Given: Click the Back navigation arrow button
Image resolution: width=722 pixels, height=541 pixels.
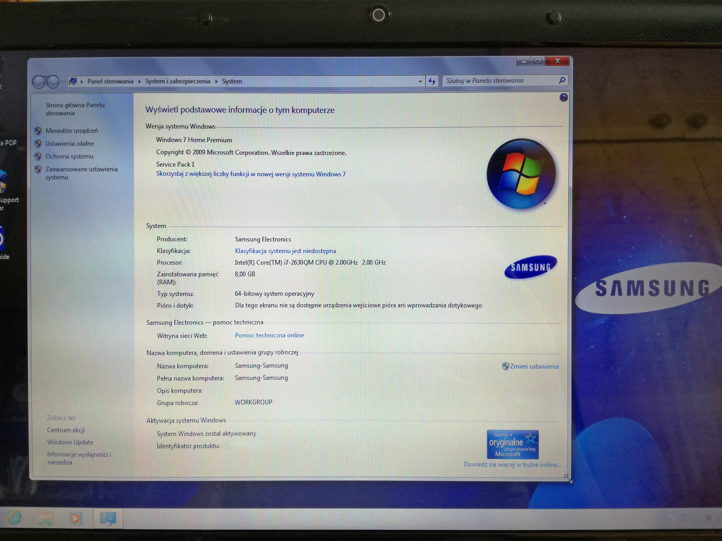Looking at the screenshot, I should [39, 82].
